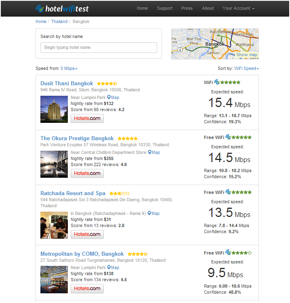Click the Free WiFi icon for Ratchada Resort
290x303 pixels.
pyautogui.click(x=228, y=192)
